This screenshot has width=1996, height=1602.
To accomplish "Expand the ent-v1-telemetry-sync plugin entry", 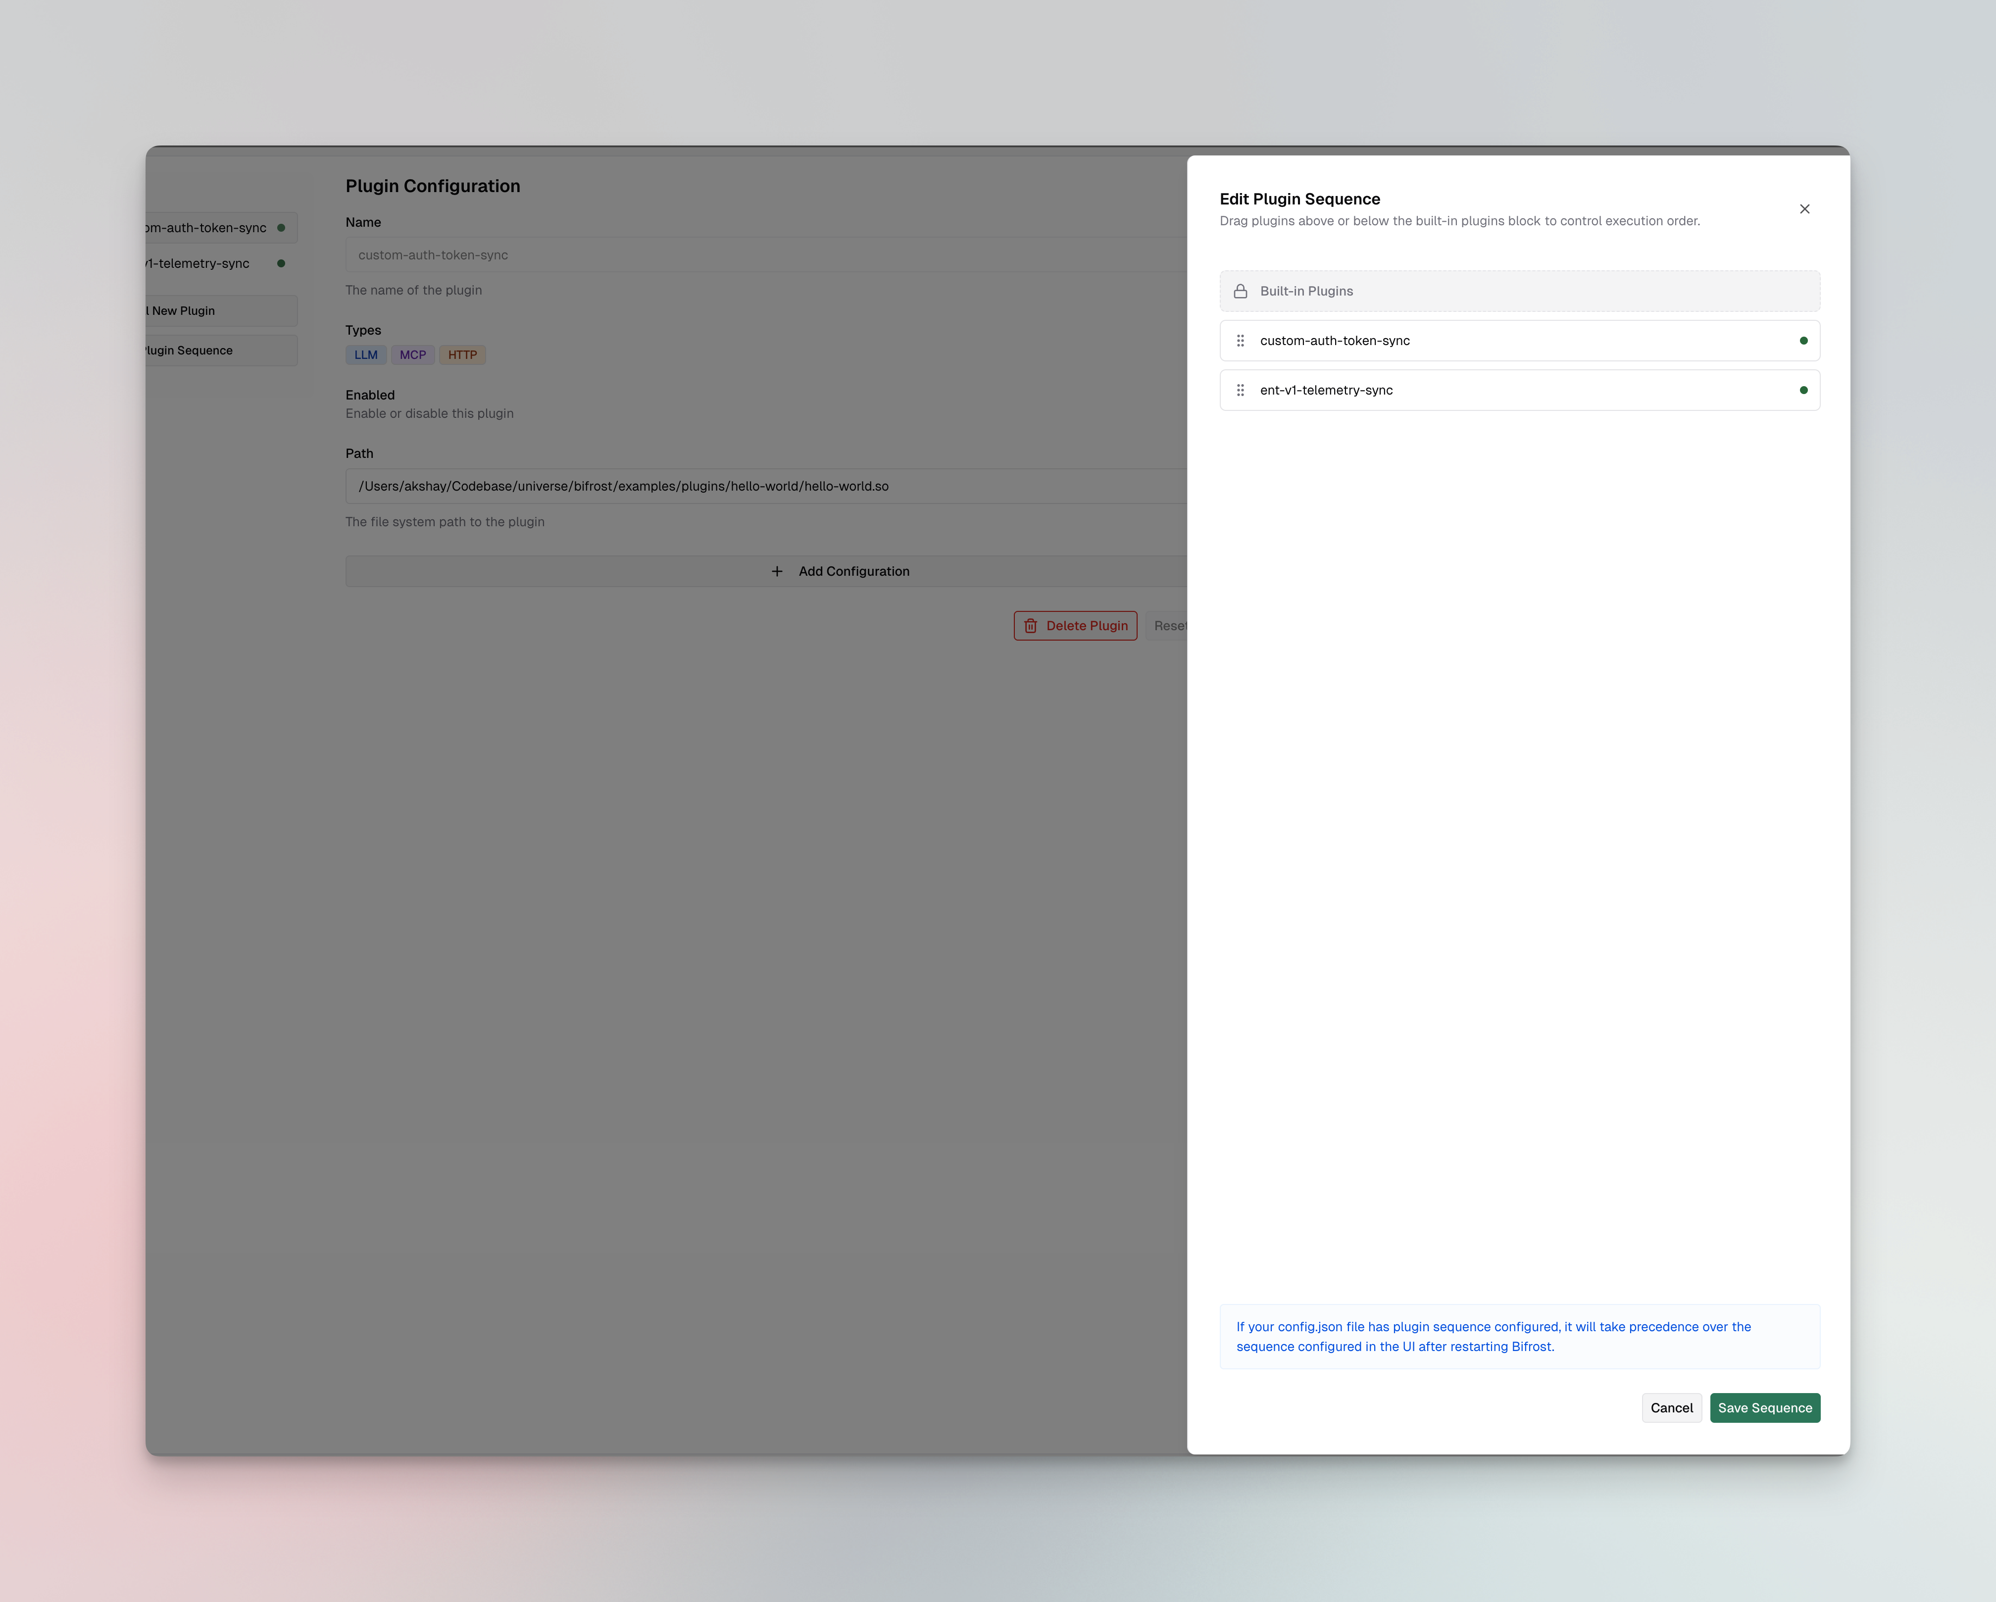I will tap(1519, 390).
